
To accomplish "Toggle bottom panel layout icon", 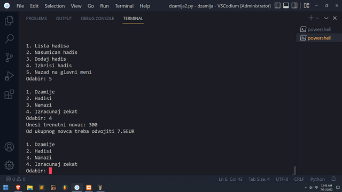I will pyautogui.click(x=286, y=6).
